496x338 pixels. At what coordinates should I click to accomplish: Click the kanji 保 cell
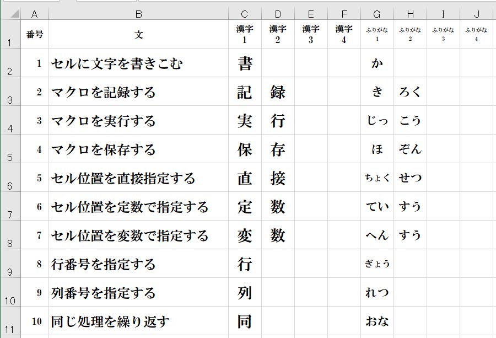245,149
